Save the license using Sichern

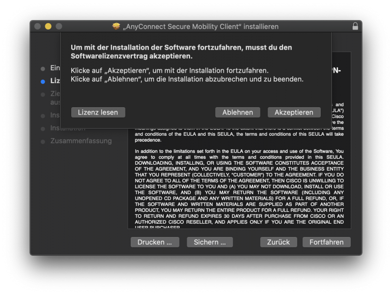(210, 242)
